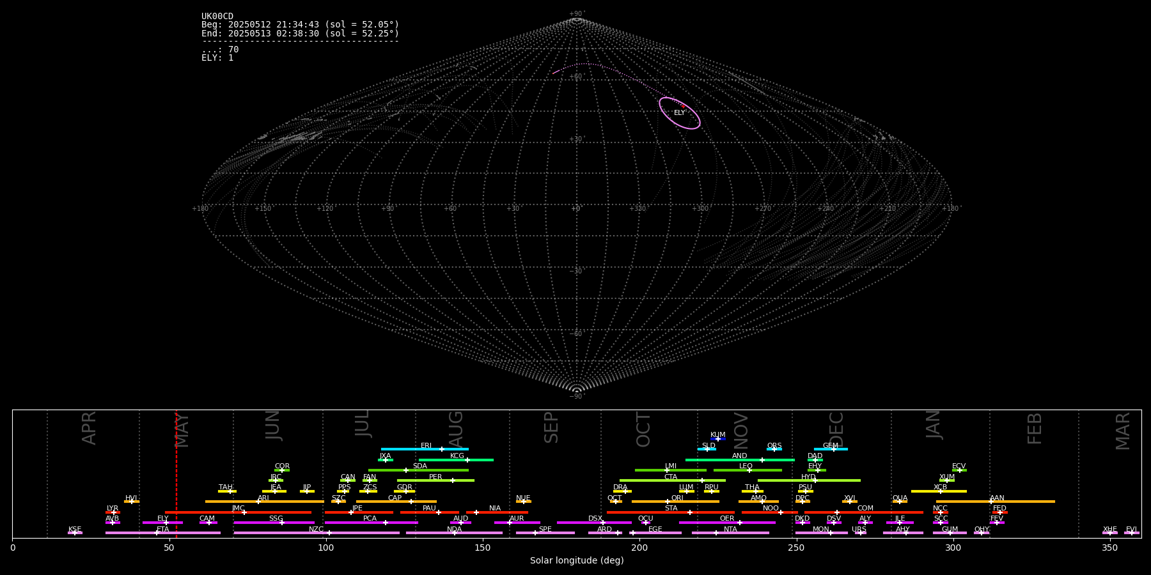Click the LYR shower label

[113, 509]
